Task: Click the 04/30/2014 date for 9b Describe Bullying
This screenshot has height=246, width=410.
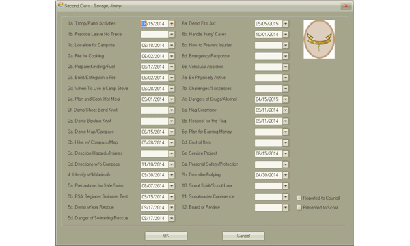Action: pyautogui.click(x=269, y=175)
